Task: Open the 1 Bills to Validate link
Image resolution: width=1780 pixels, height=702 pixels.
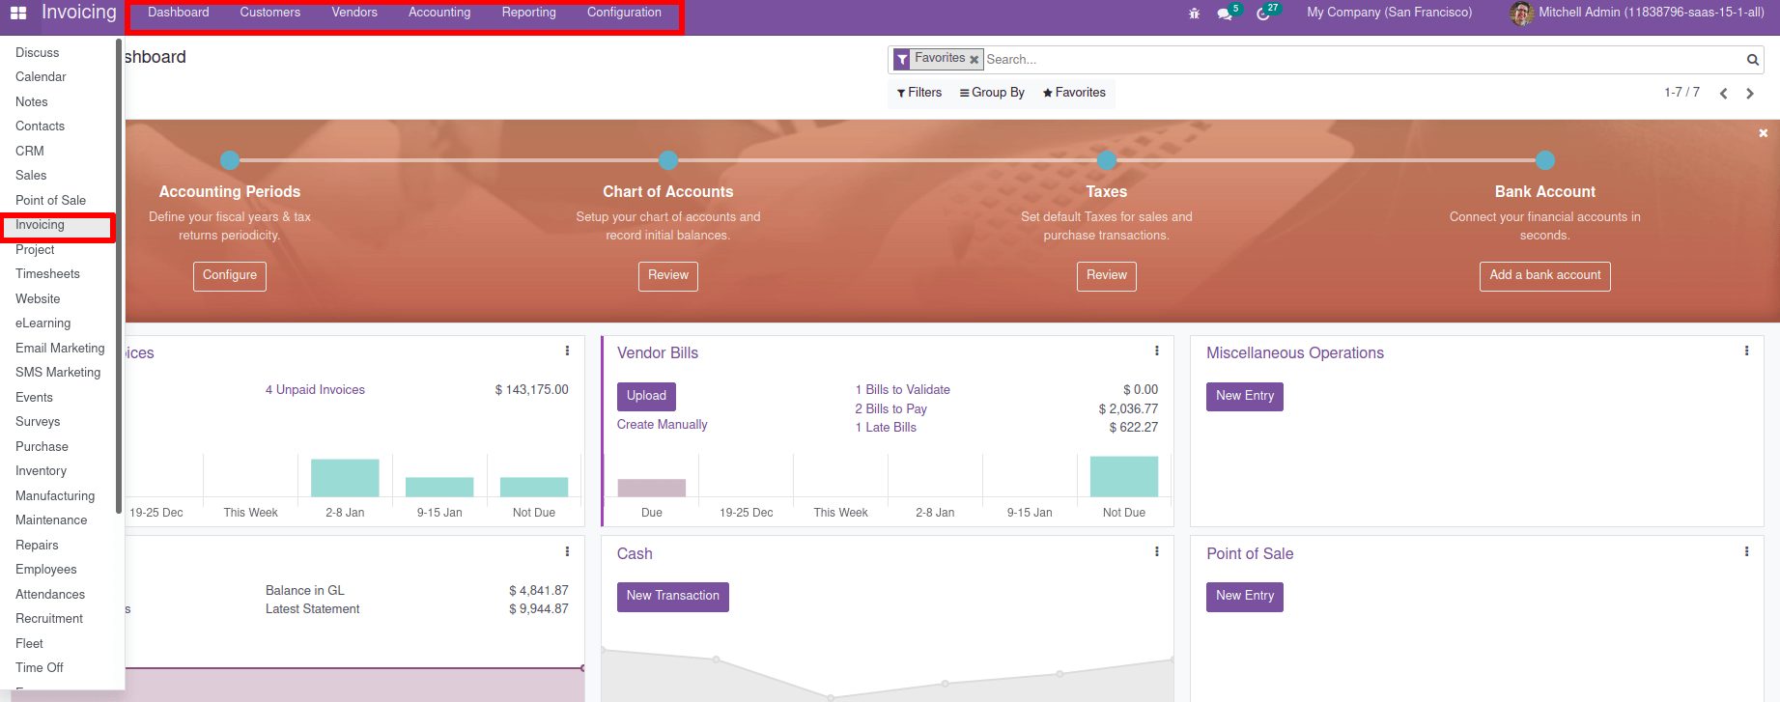Action: (x=903, y=390)
